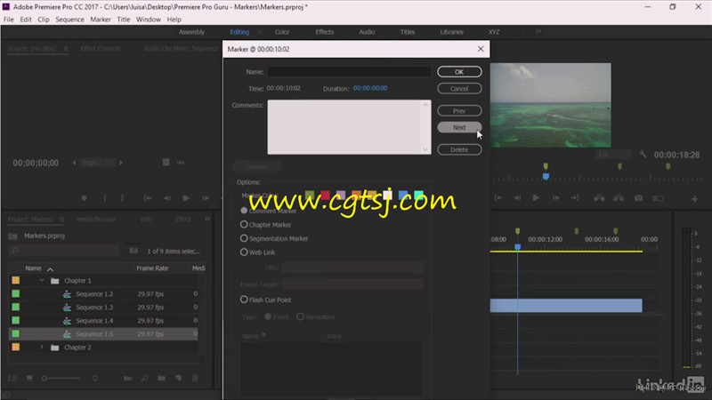Image resolution: width=712 pixels, height=400 pixels.
Task: Sort by Name column arrow
Action: coord(50,269)
